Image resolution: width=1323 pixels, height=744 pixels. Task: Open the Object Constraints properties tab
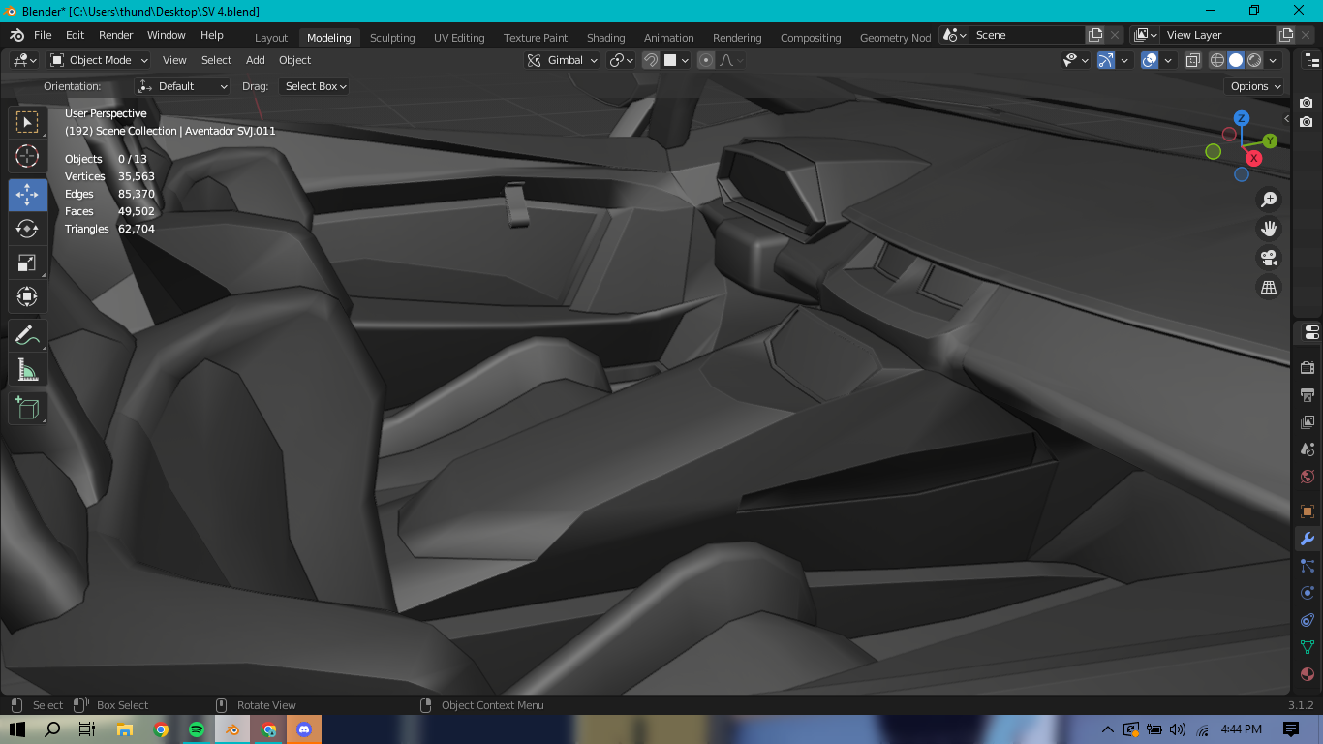point(1308,620)
